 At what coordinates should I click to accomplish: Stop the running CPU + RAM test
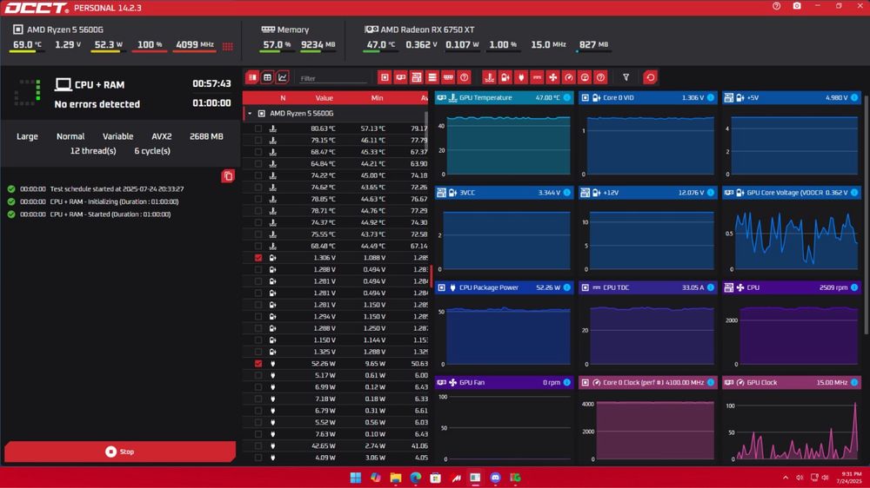click(x=120, y=452)
